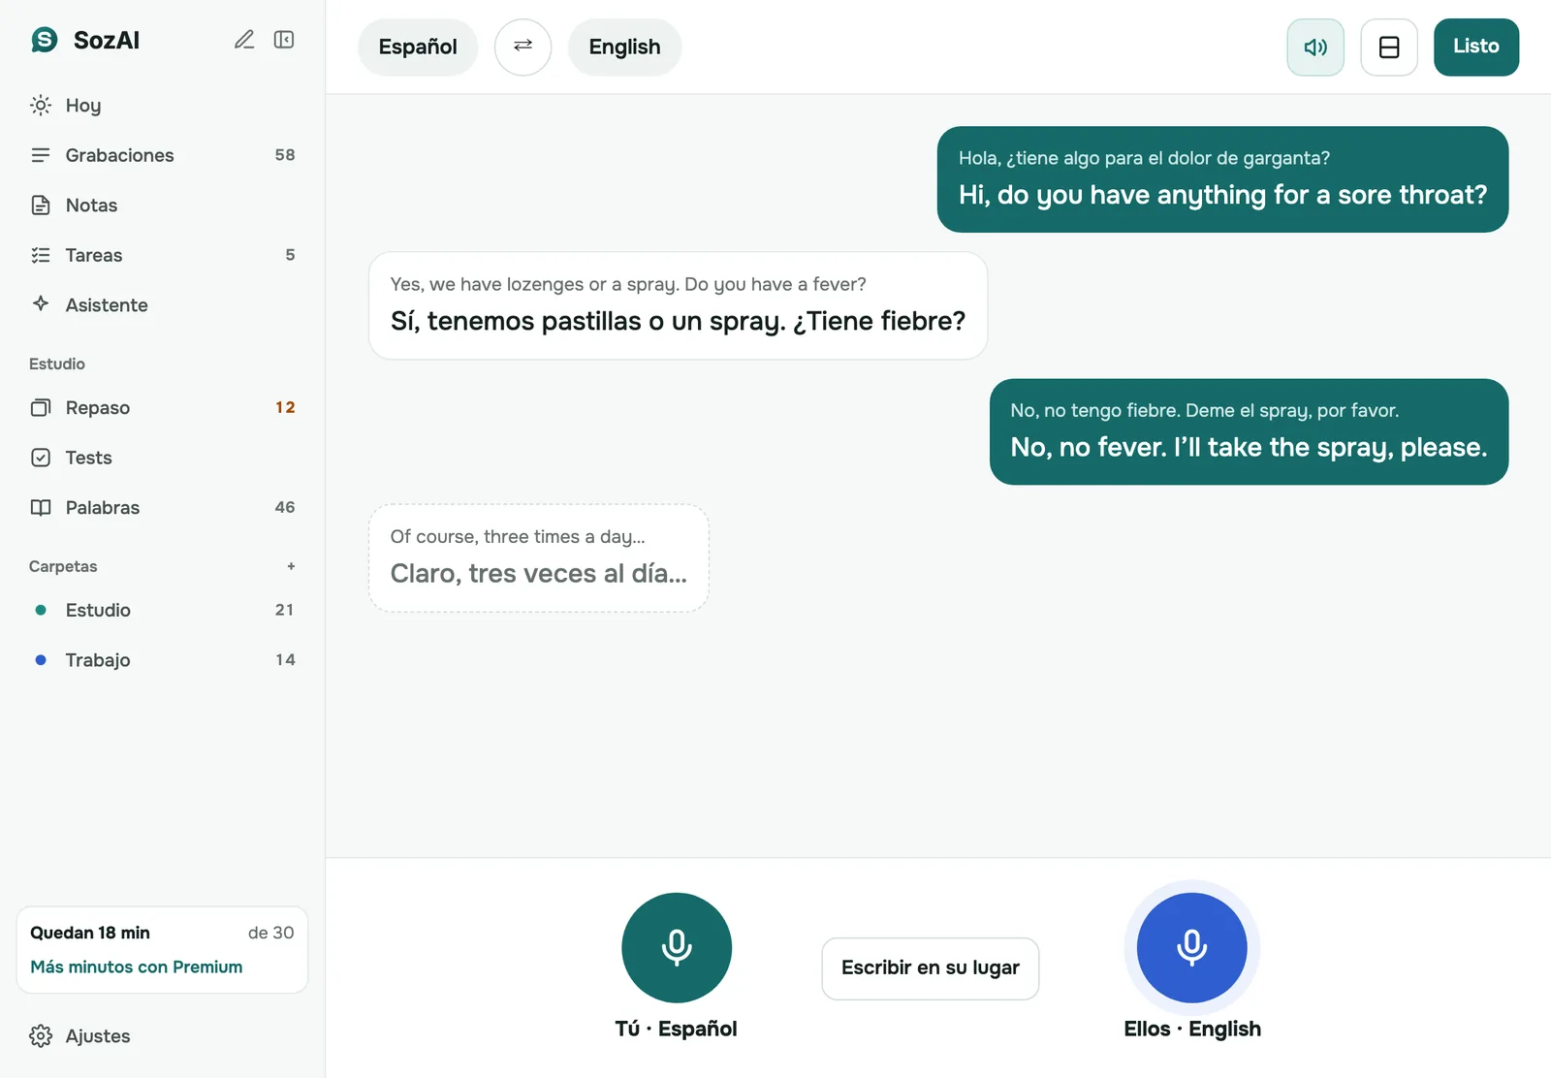
Task: Select the 'I'll take the spray' bubble
Action: [x=1249, y=431]
